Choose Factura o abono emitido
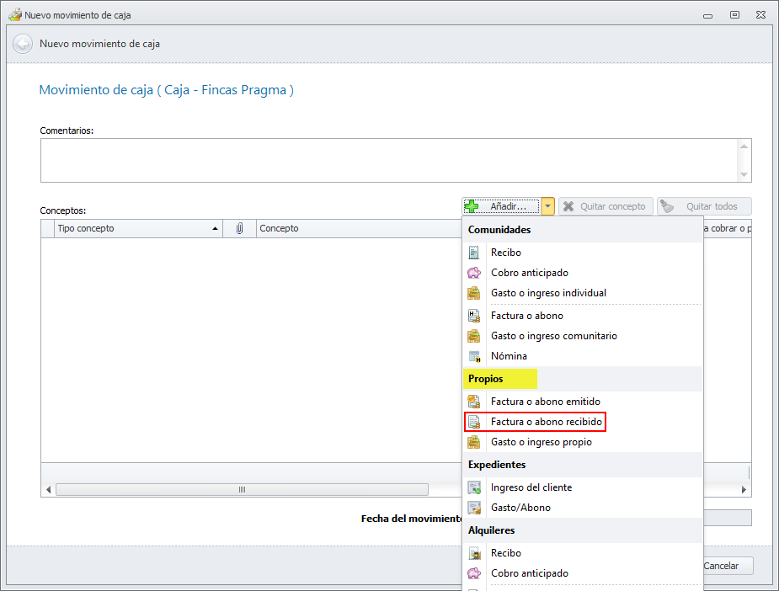This screenshot has width=779, height=591. click(x=583, y=402)
